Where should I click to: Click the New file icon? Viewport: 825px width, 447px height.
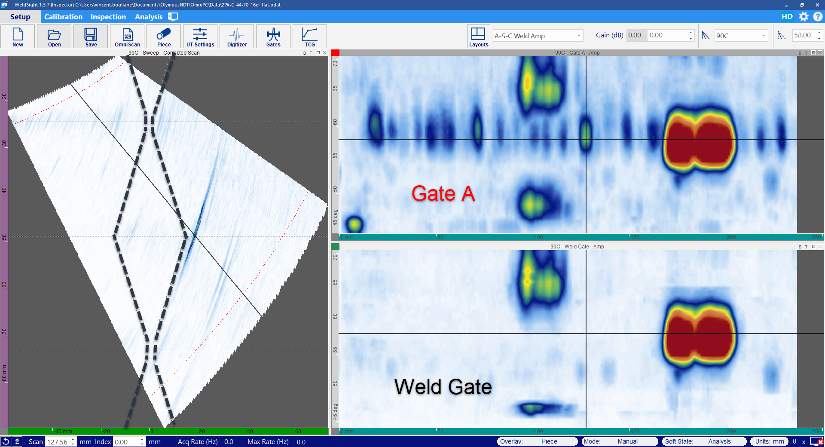pos(18,37)
